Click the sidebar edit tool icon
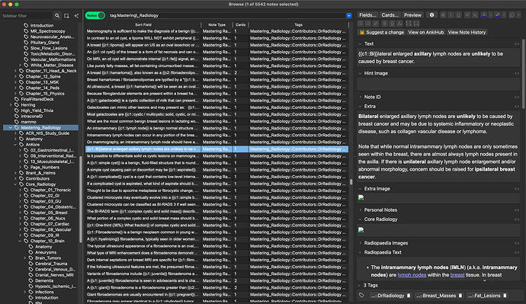 click(76, 16)
